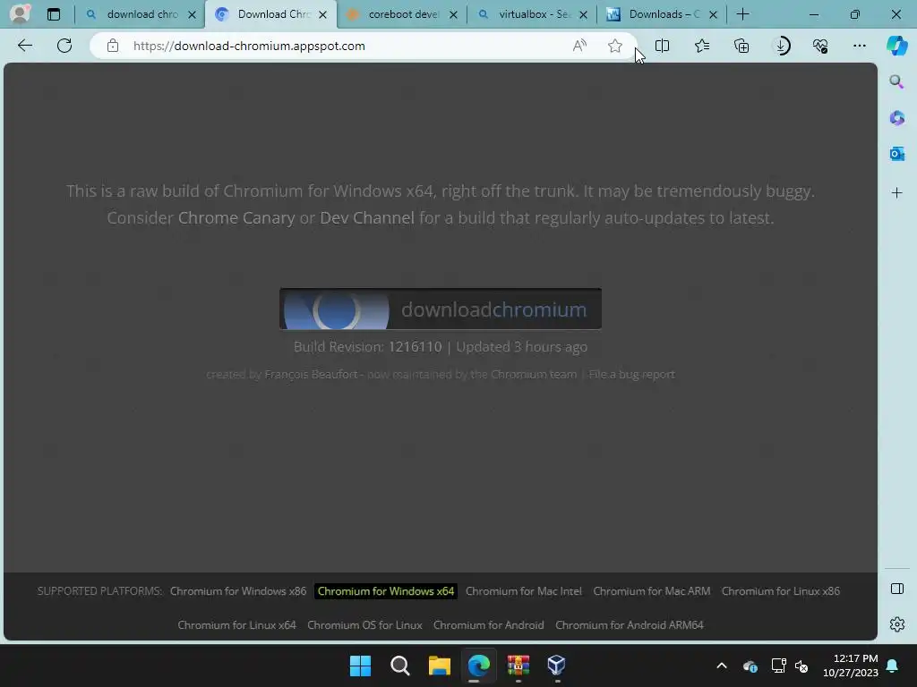This screenshot has height=687, width=917.
Task: Open the Collections icon
Action: pyautogui.click(x=741, y=46)
